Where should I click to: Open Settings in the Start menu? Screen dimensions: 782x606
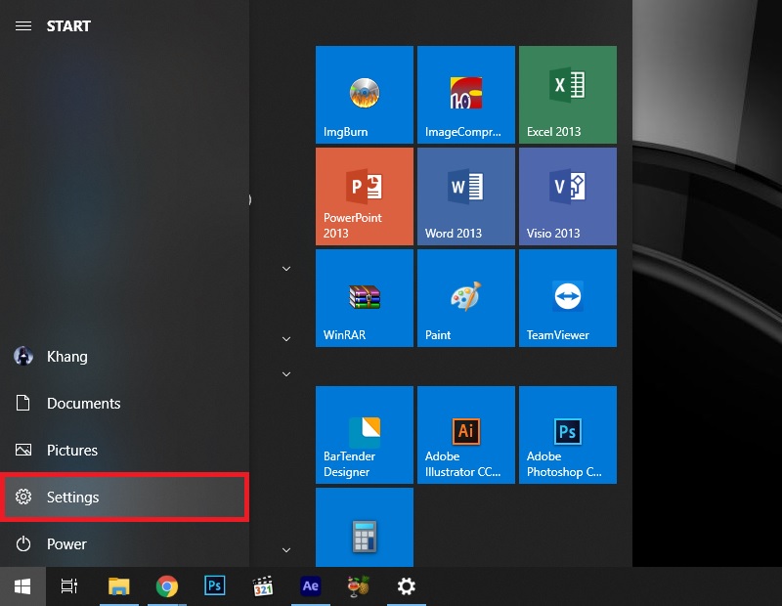click(124, 498)
